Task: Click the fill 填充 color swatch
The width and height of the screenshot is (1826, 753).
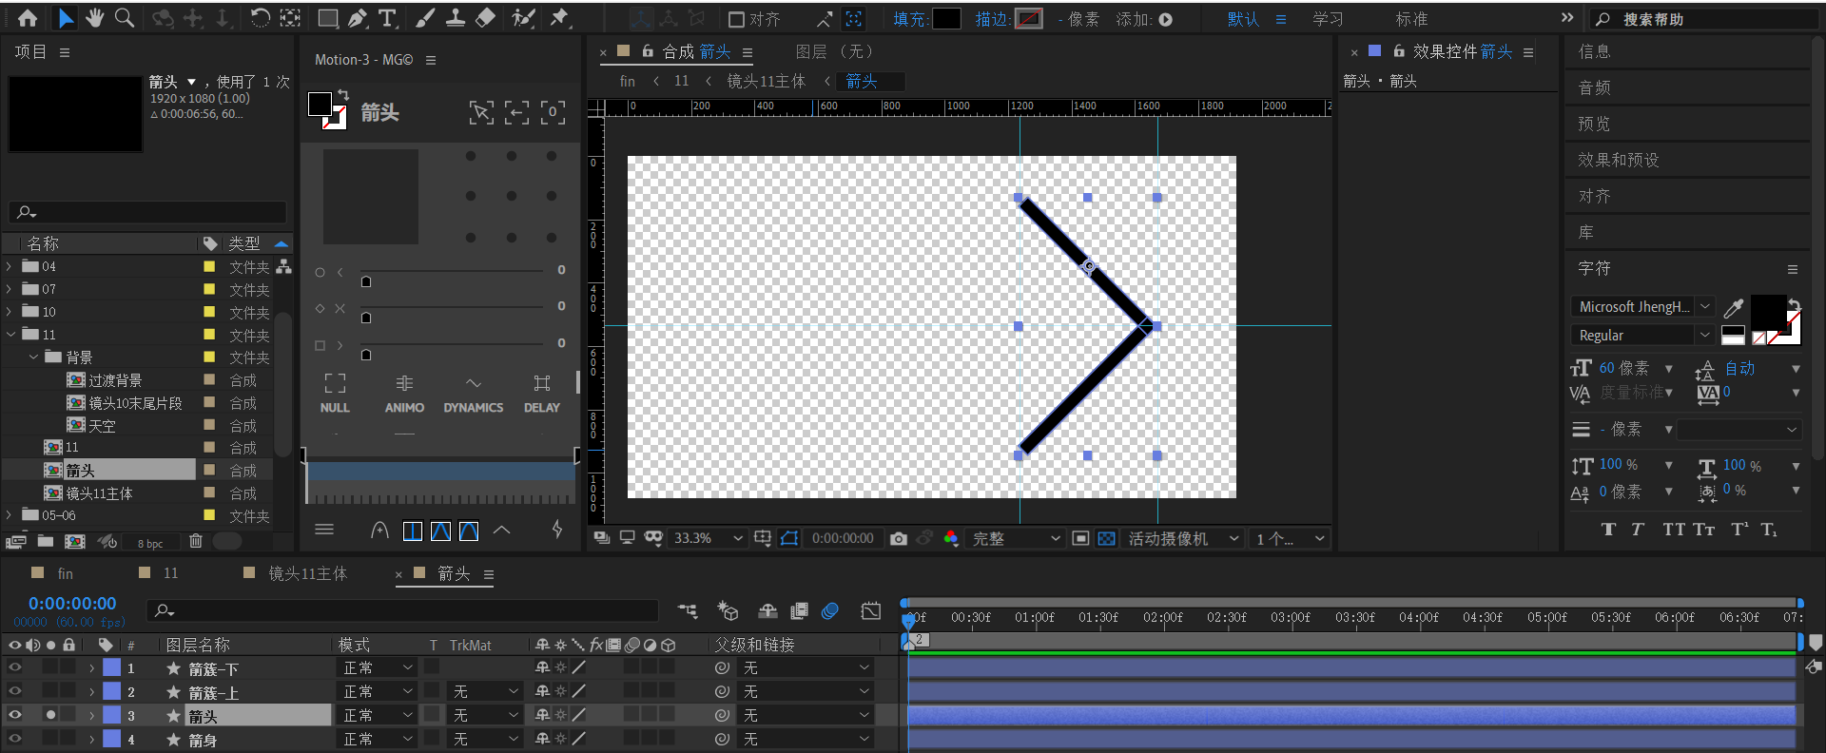Action: [946, 19]
